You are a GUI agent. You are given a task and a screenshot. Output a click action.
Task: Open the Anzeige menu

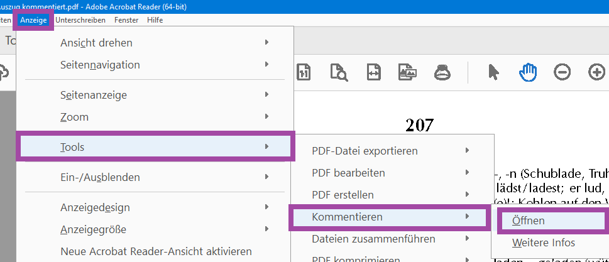coord(33,20)
